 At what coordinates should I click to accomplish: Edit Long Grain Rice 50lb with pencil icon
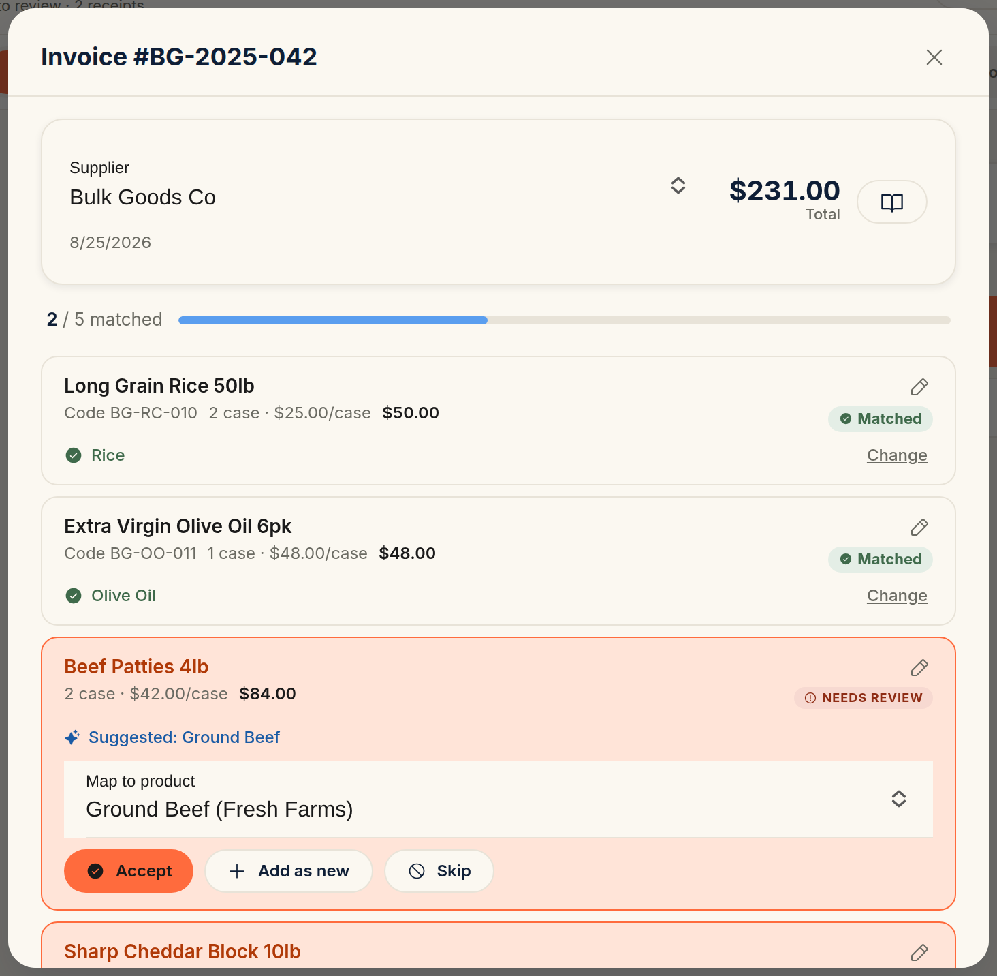(x=919, y=387)
